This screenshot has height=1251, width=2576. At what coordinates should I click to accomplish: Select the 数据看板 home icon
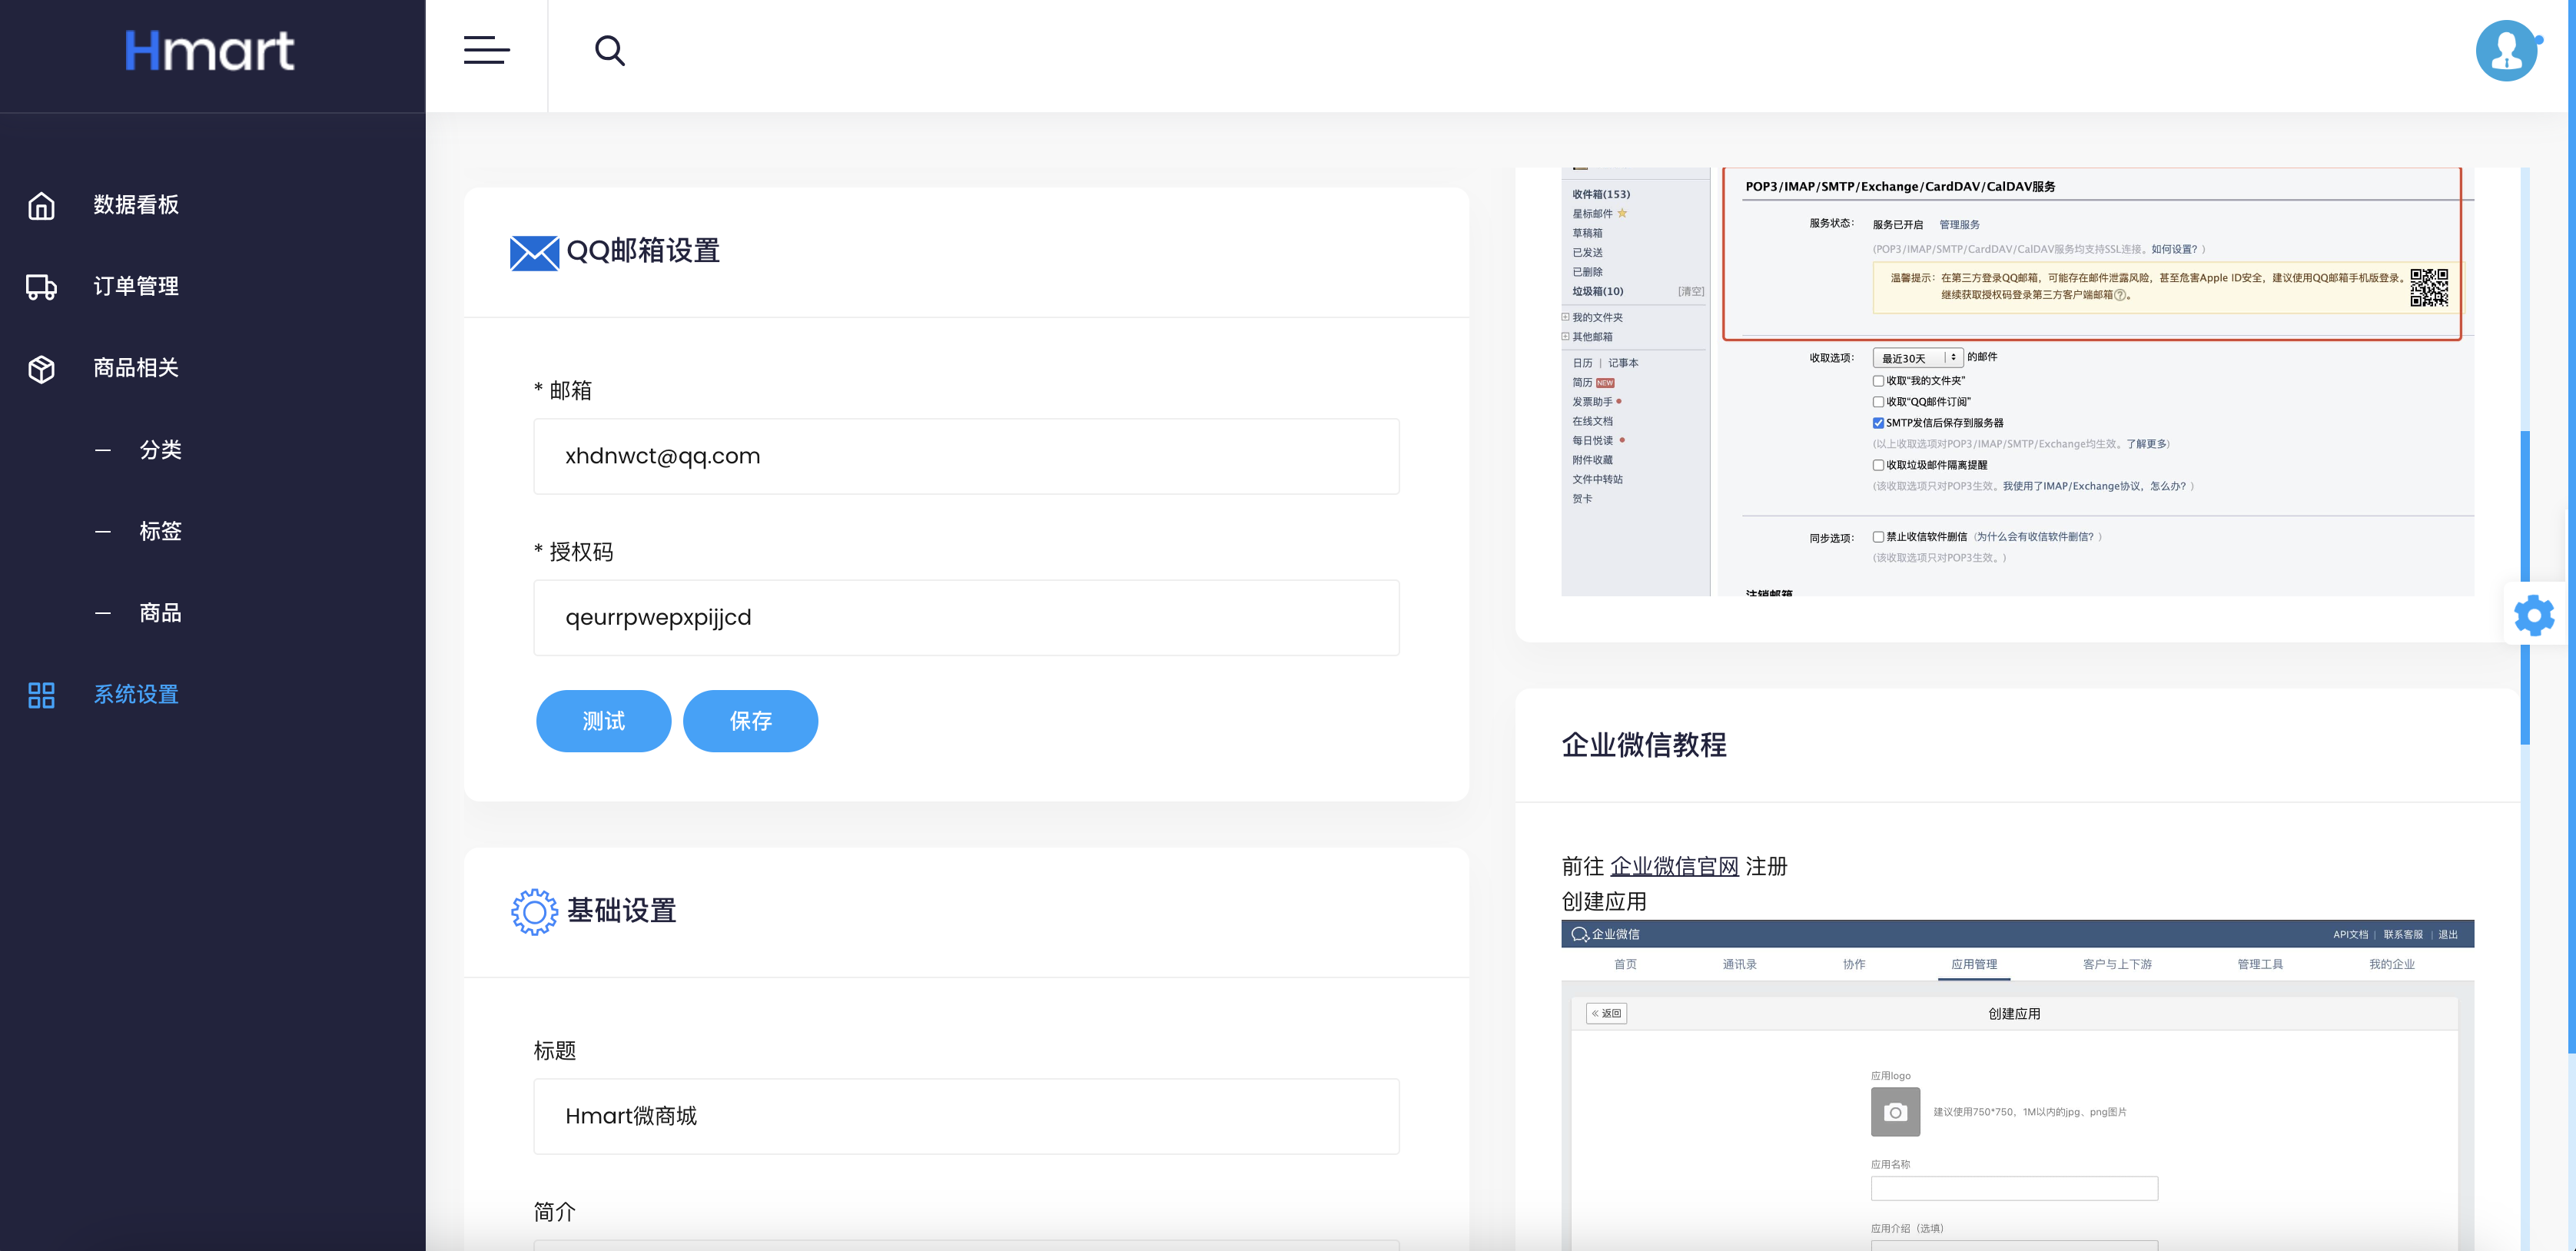(41, 205)
